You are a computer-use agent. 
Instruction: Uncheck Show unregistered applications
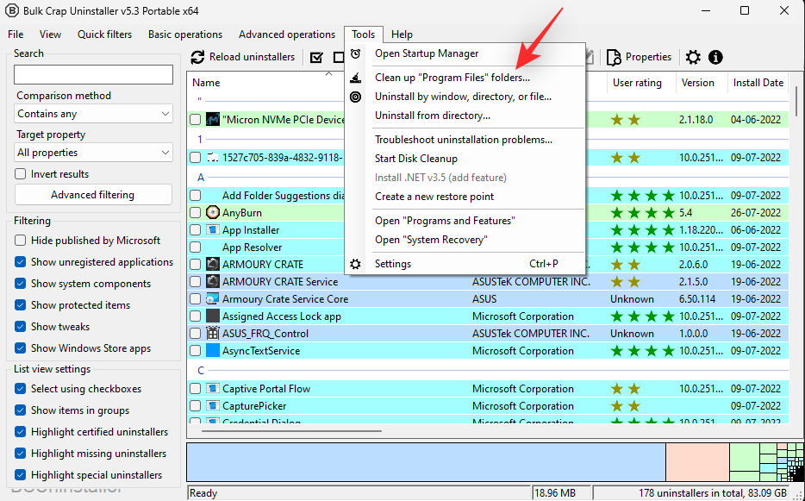pos(21,262)
